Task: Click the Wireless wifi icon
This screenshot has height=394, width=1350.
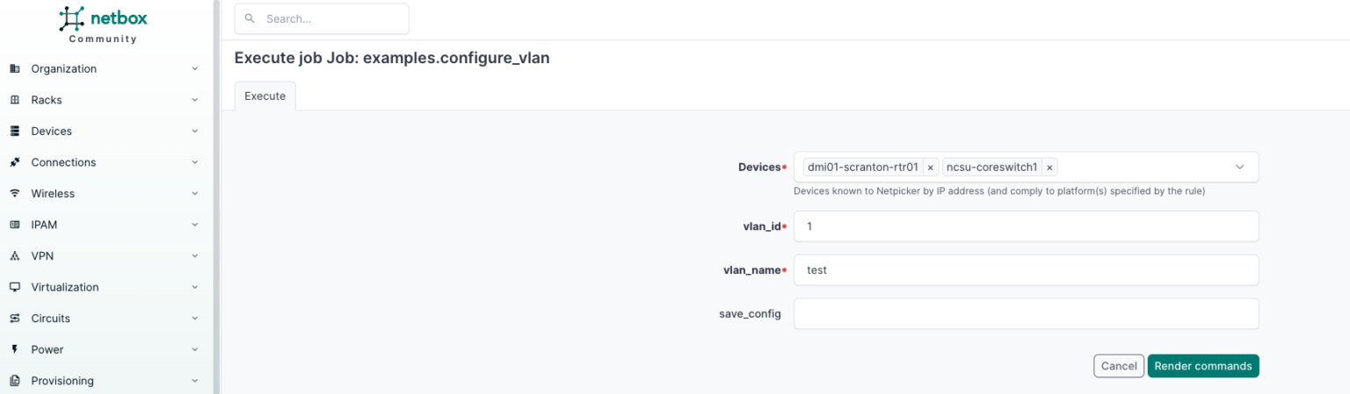Action: [14, 193]
